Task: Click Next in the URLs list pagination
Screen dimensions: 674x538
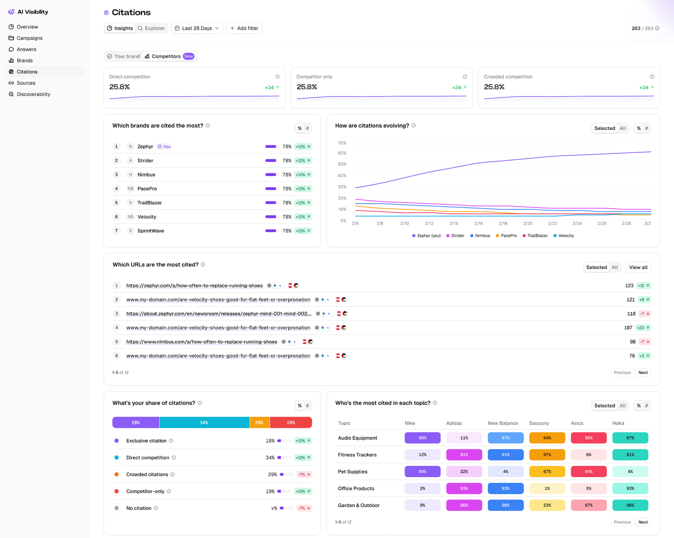Action: (643, 372)
